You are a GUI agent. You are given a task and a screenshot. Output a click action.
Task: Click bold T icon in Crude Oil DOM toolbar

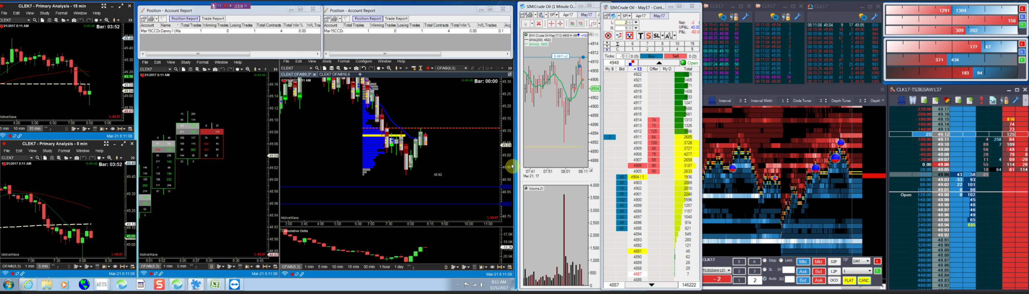[640, 36]
